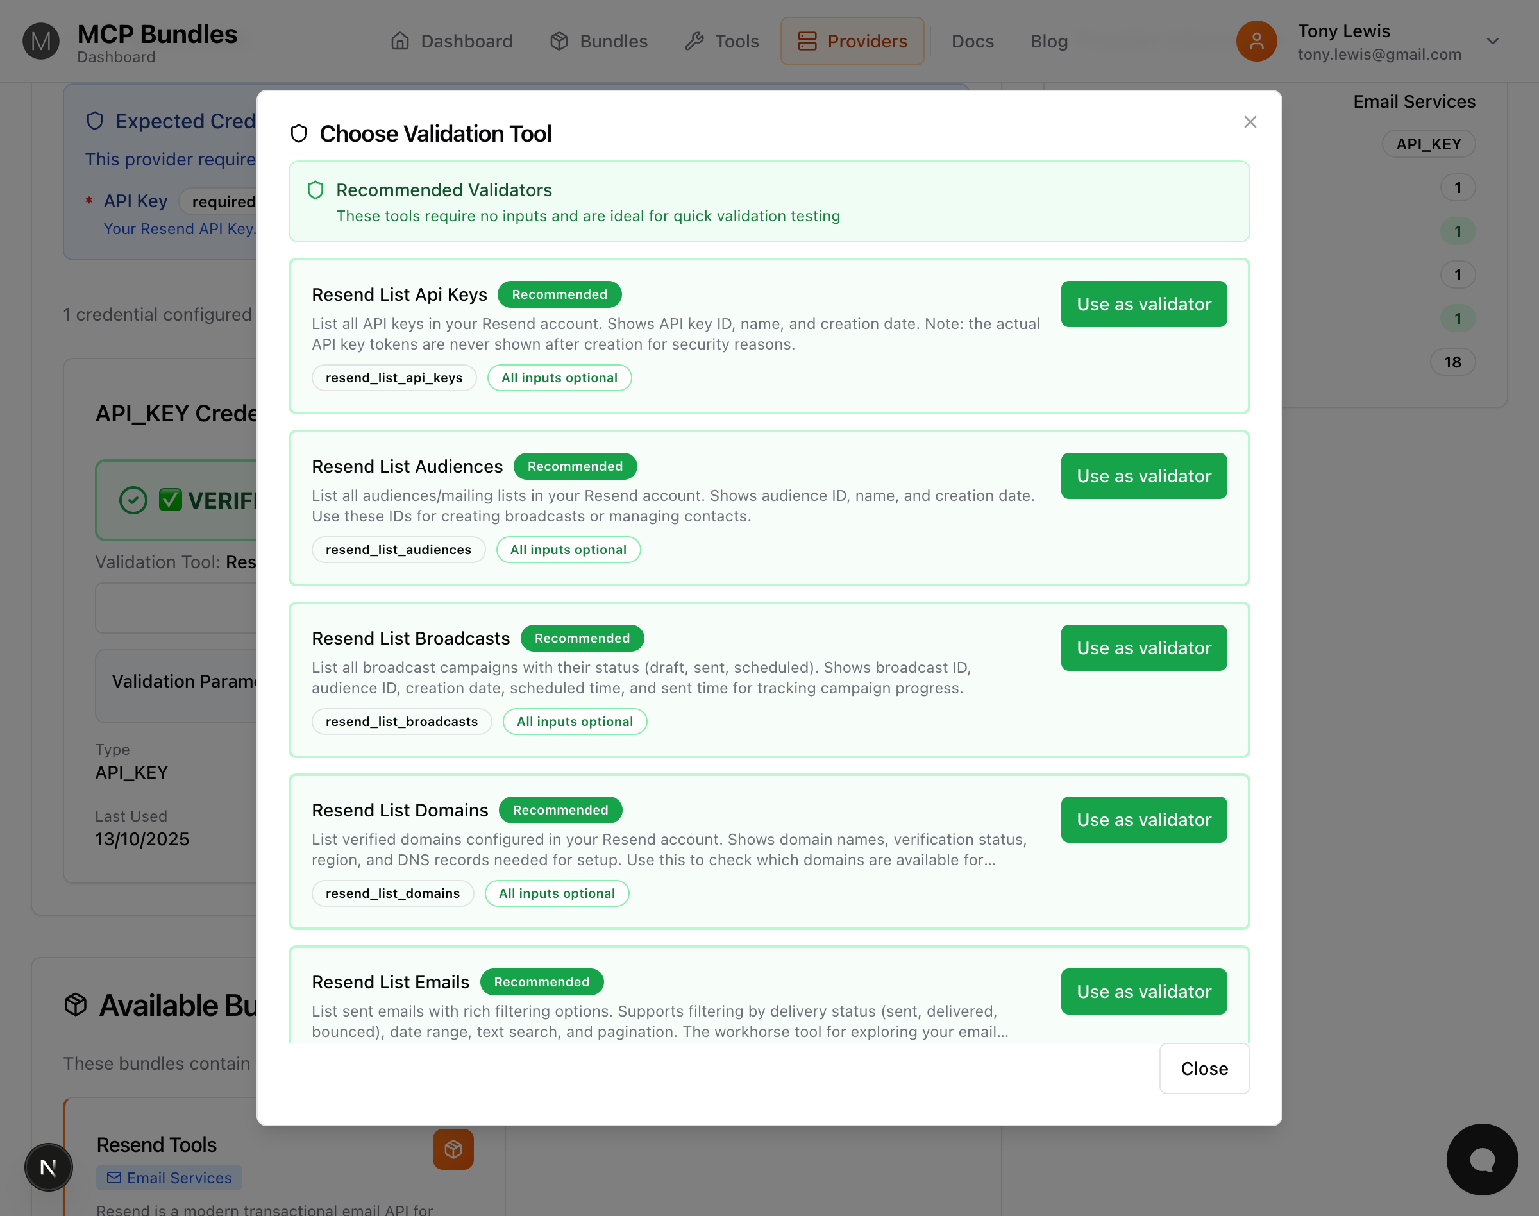This screenshot has height=1216, width=1539.
Task: Click the Providers server icon in navigation
Action: point(807,41)
